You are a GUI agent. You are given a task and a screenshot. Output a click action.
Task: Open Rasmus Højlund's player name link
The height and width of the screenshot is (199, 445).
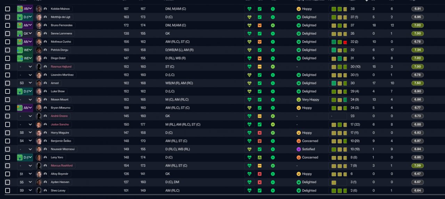click(x=61, y=66)
